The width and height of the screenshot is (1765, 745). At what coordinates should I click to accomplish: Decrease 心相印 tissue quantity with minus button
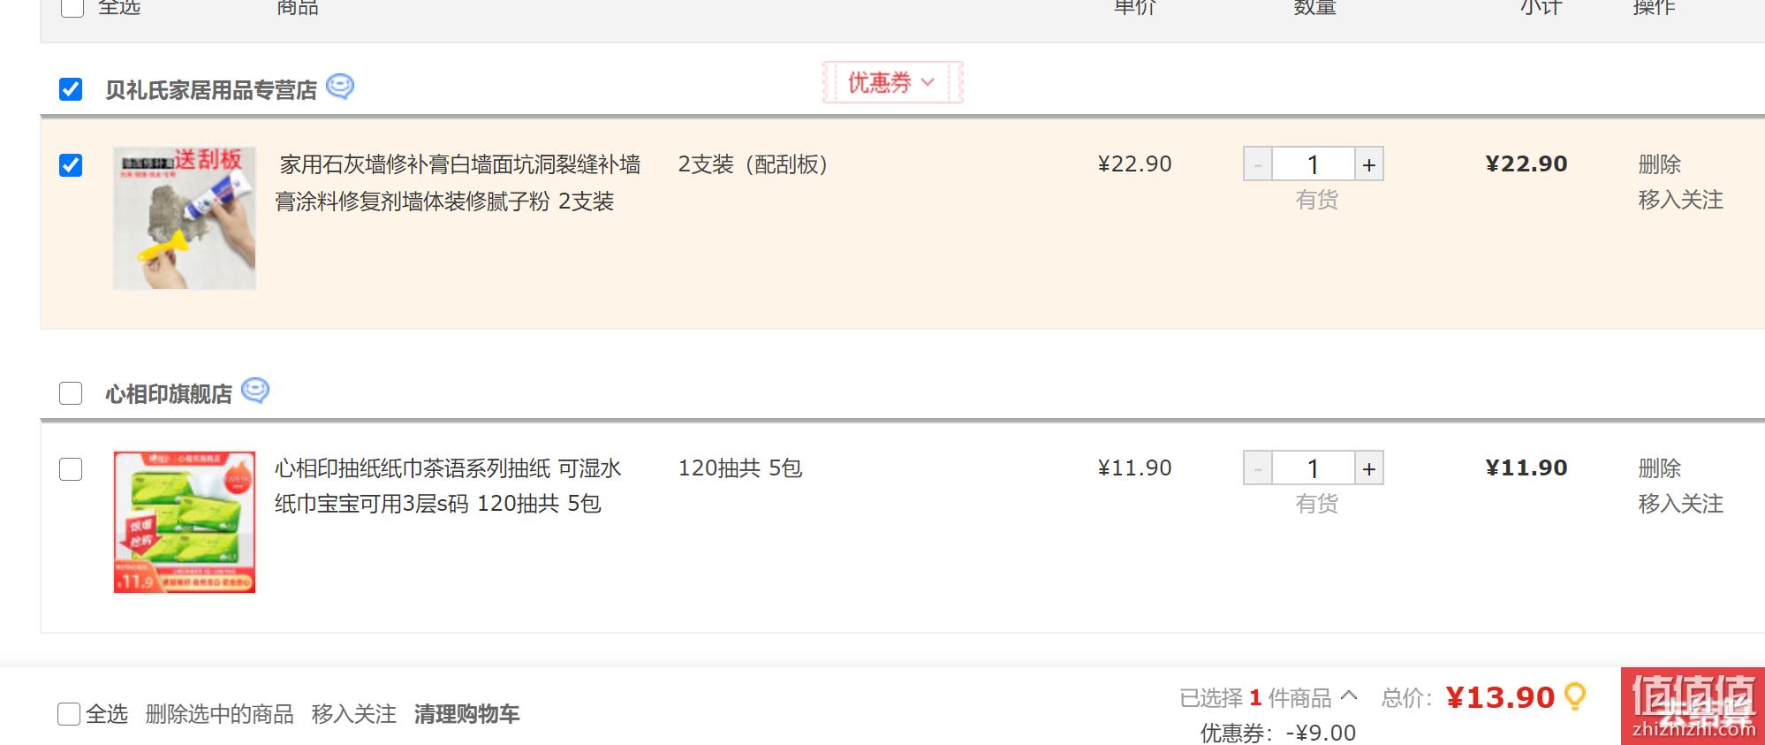click(x=1258, y=468)
